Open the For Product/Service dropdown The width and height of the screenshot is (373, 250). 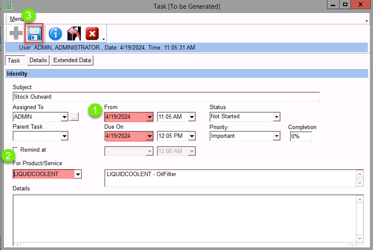(x=78, y=175)
